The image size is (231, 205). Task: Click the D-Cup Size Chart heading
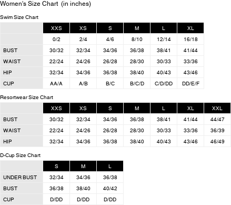point(21,155)
